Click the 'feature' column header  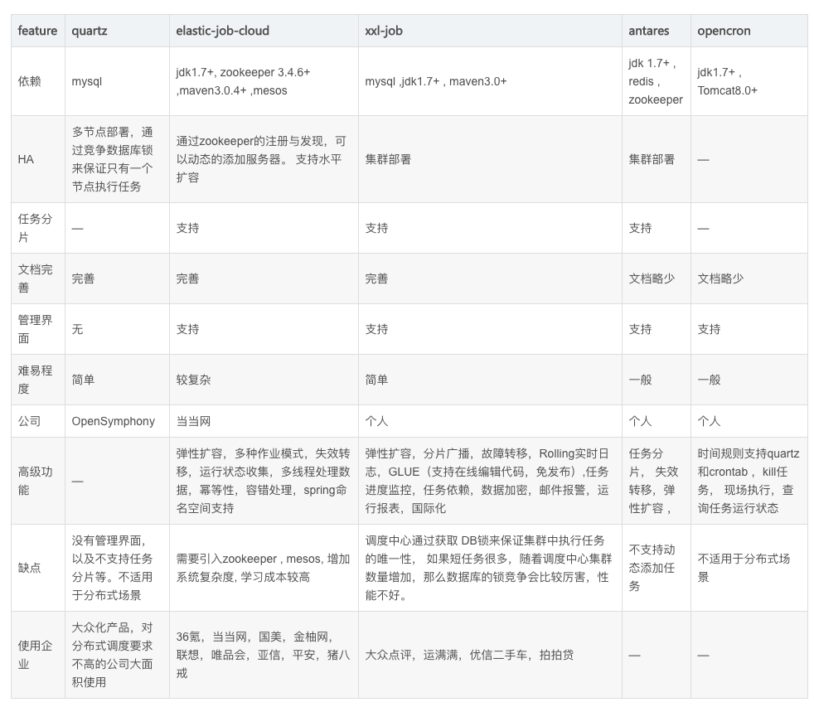coord(37,31)
